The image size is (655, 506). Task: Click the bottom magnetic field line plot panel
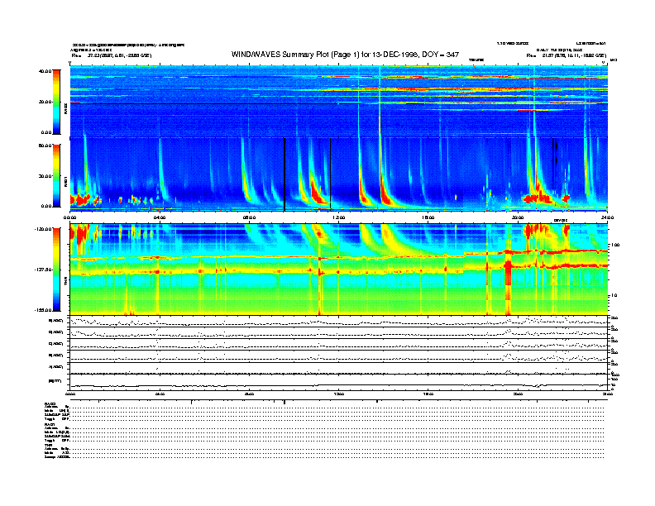click(338, 382)
